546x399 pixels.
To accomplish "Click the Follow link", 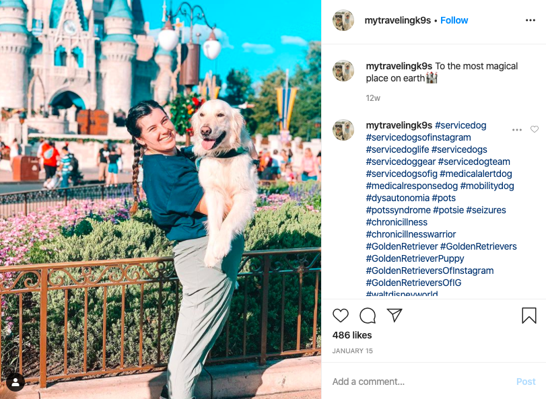I will point(454,20).
